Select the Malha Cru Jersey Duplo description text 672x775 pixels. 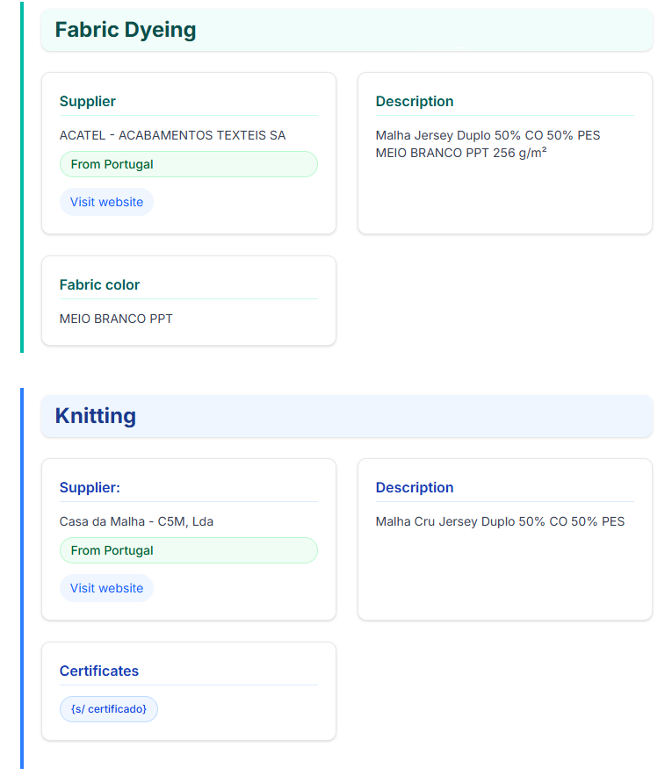click(500, 521)
